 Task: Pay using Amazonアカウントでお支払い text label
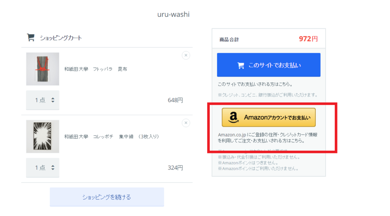pyautogui.click(x=277, y=117)
